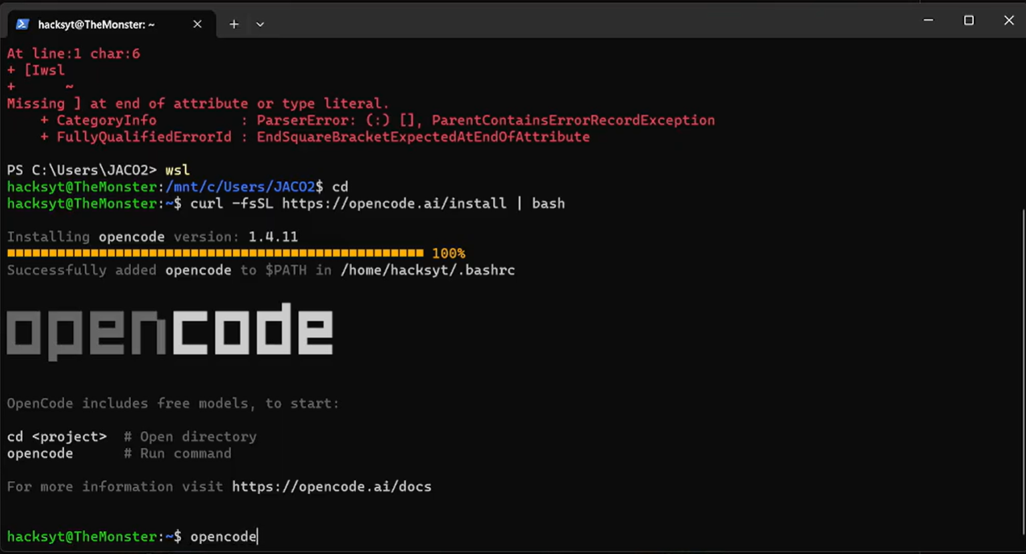Click the 'cd' command after JACO2 prompt
Viewport: 1026px width, 554px height.
point(340,187)
